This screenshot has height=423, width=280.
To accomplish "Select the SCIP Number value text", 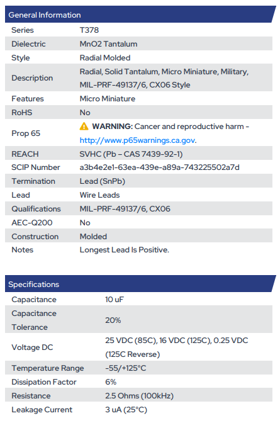I will click(159, 167).
